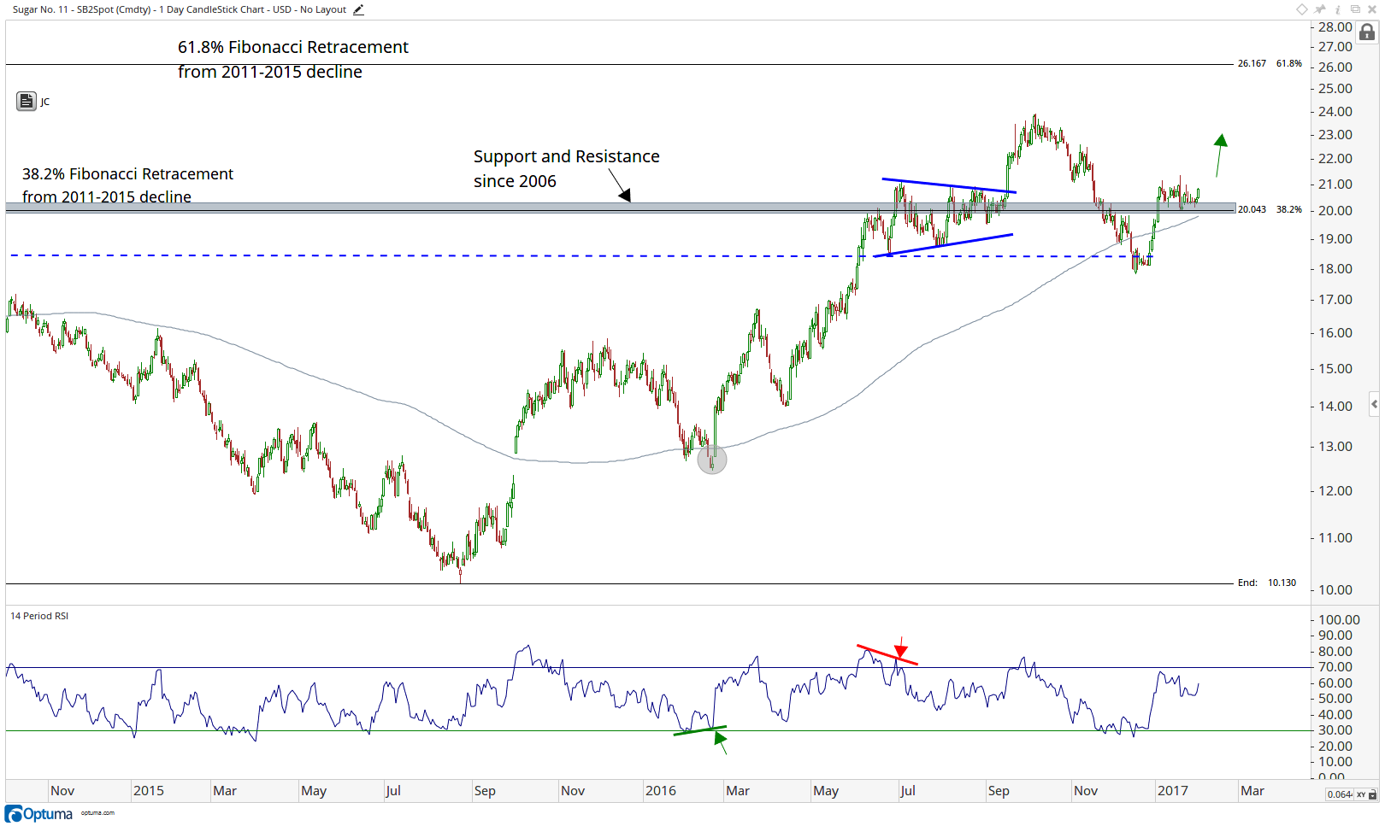Screen dimensions: 1385x826
Task: Select the '14 Period RSI' label
Action: tap(39, 616)
